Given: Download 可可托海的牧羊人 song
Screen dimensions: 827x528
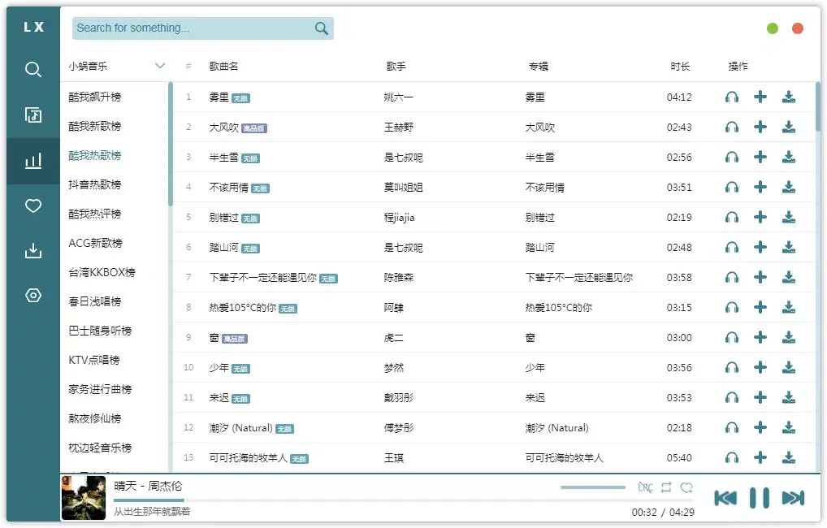Looking at the screenshot, I should coord(789,458).
